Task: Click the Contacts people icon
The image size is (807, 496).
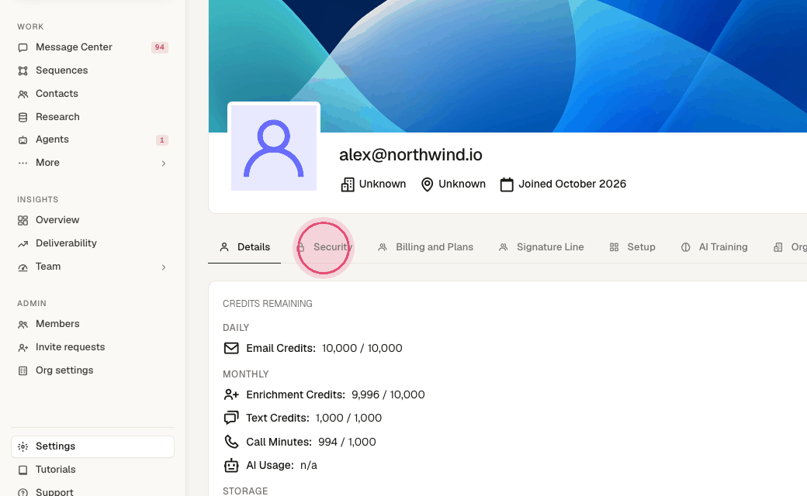Action: tap(23, 94)
